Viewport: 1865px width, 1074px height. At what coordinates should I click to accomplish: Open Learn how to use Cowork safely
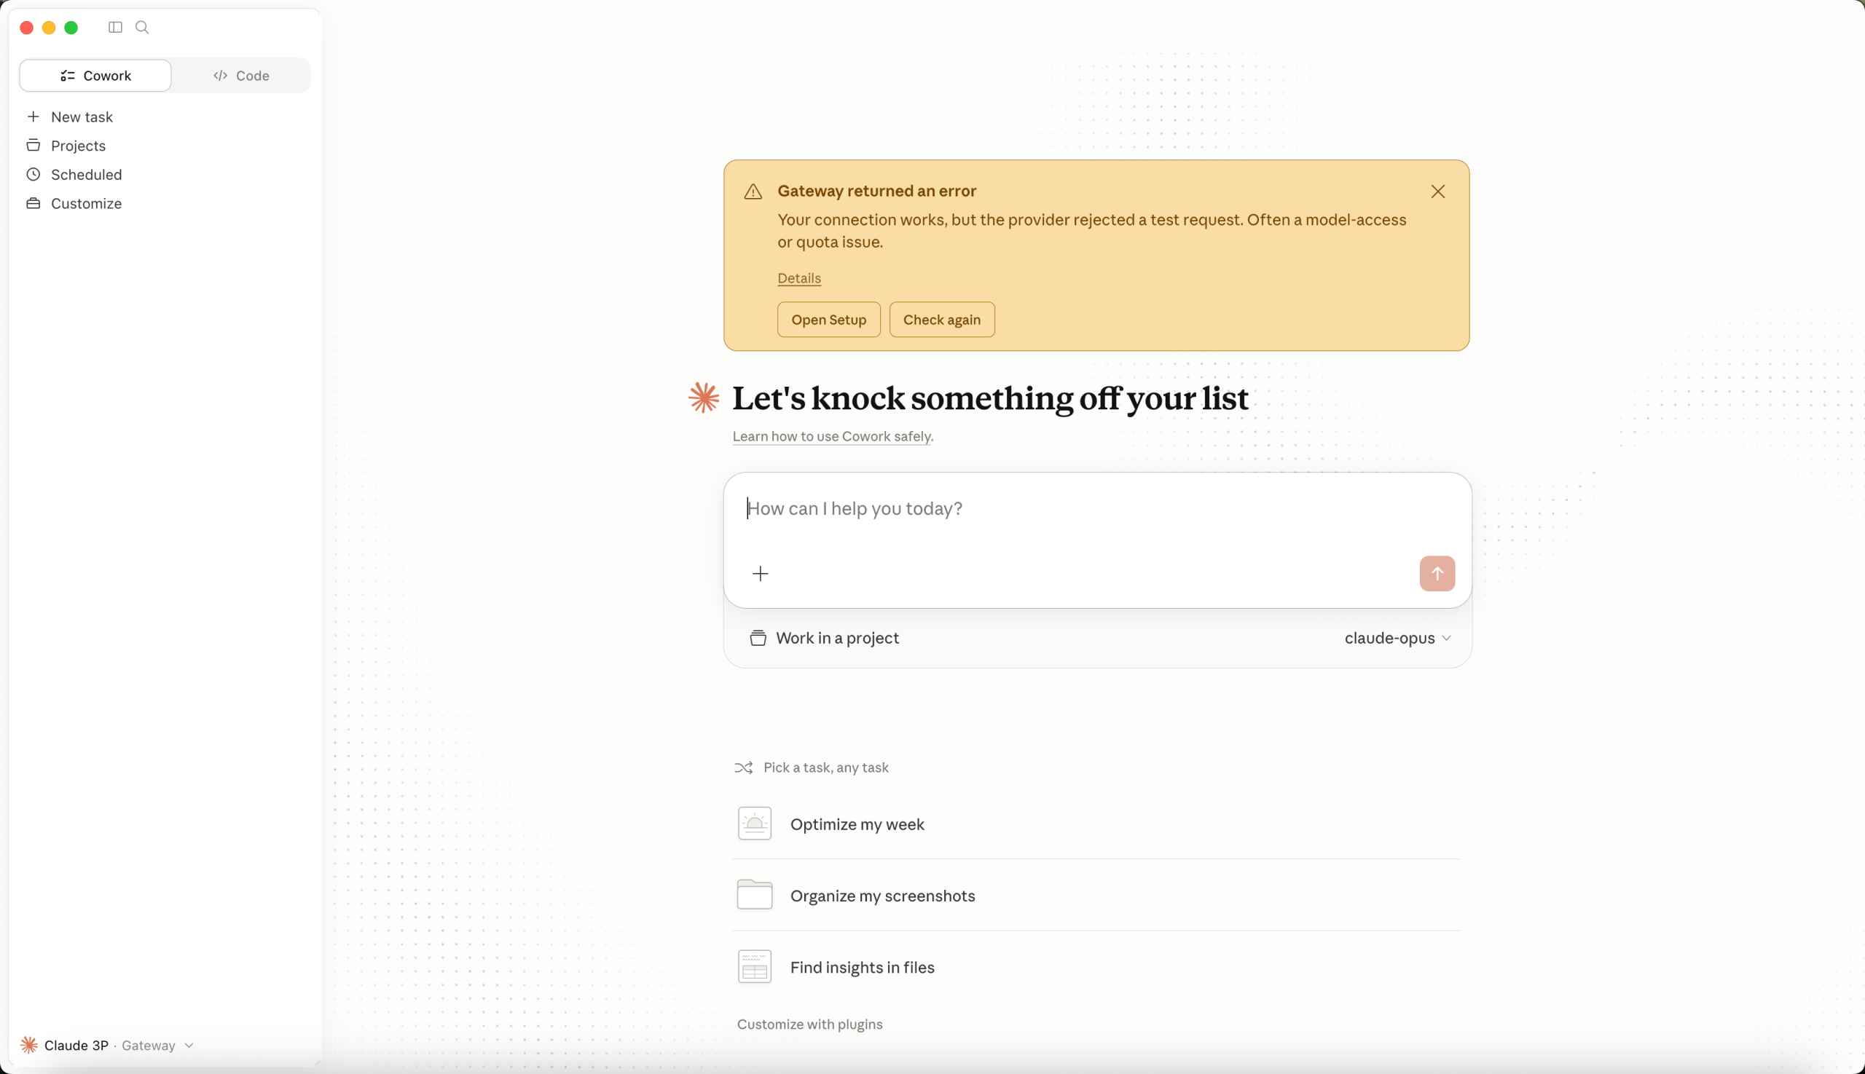pyautogui.click(x=832, y=436)
